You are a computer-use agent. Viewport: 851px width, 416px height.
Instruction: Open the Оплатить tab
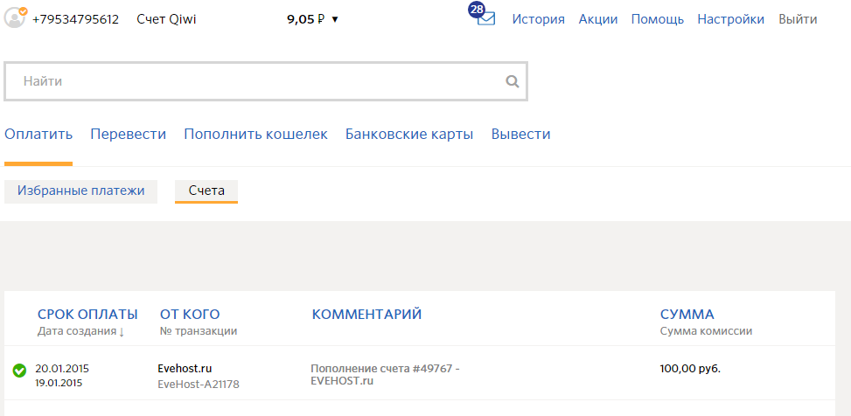click(38, 134)
